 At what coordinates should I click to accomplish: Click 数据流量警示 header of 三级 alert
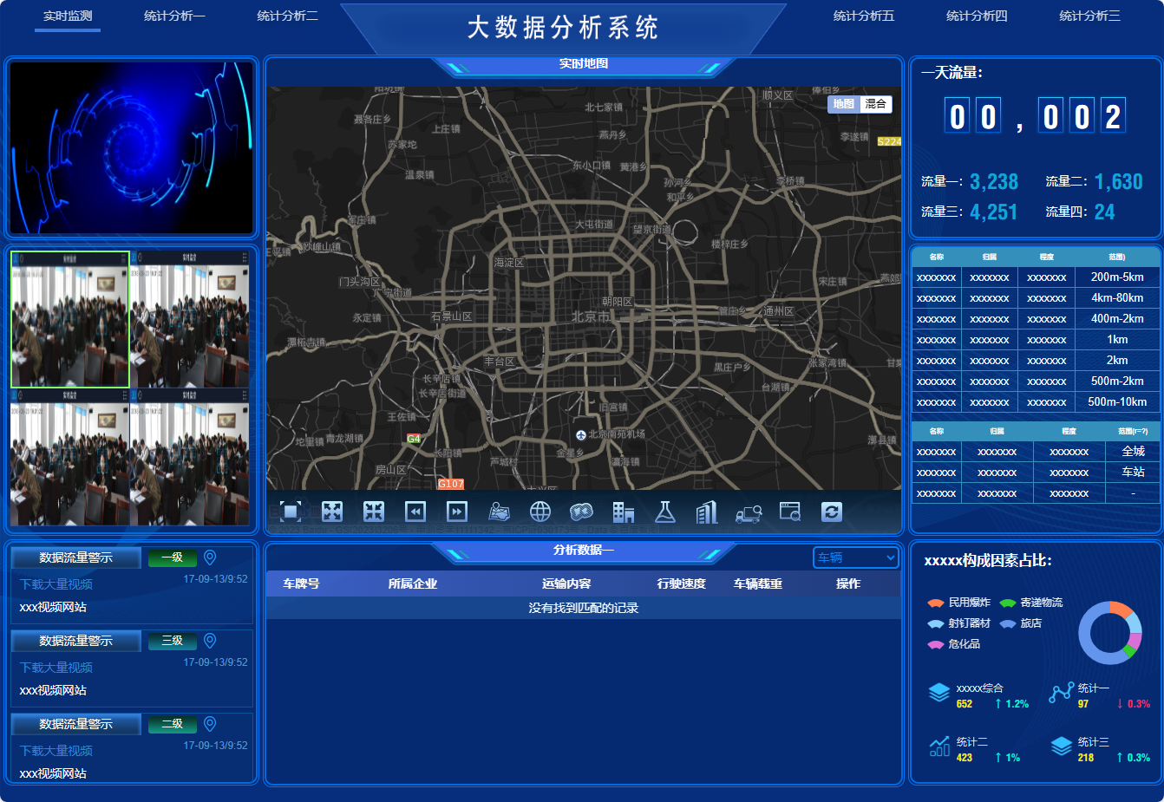tap(75, 641)
